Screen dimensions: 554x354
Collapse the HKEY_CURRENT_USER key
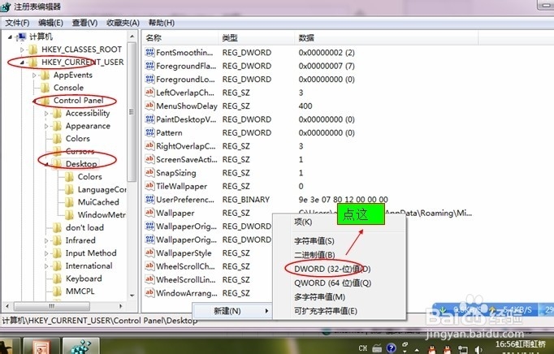[x=22, y=63]
